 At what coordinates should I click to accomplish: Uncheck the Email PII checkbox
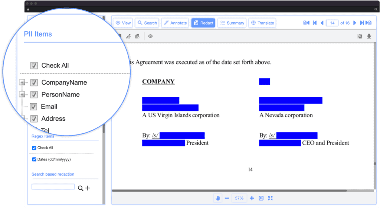pos(33,107)
